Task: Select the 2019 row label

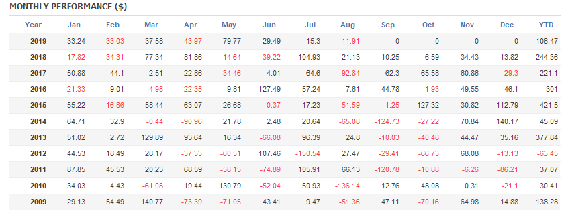Action: pos(38,41)
